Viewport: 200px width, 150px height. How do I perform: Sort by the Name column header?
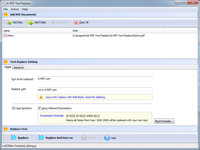(37, 31)
